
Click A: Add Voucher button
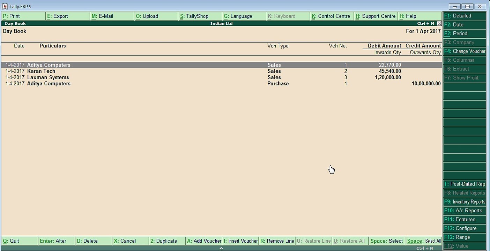[x=204, y=241]
